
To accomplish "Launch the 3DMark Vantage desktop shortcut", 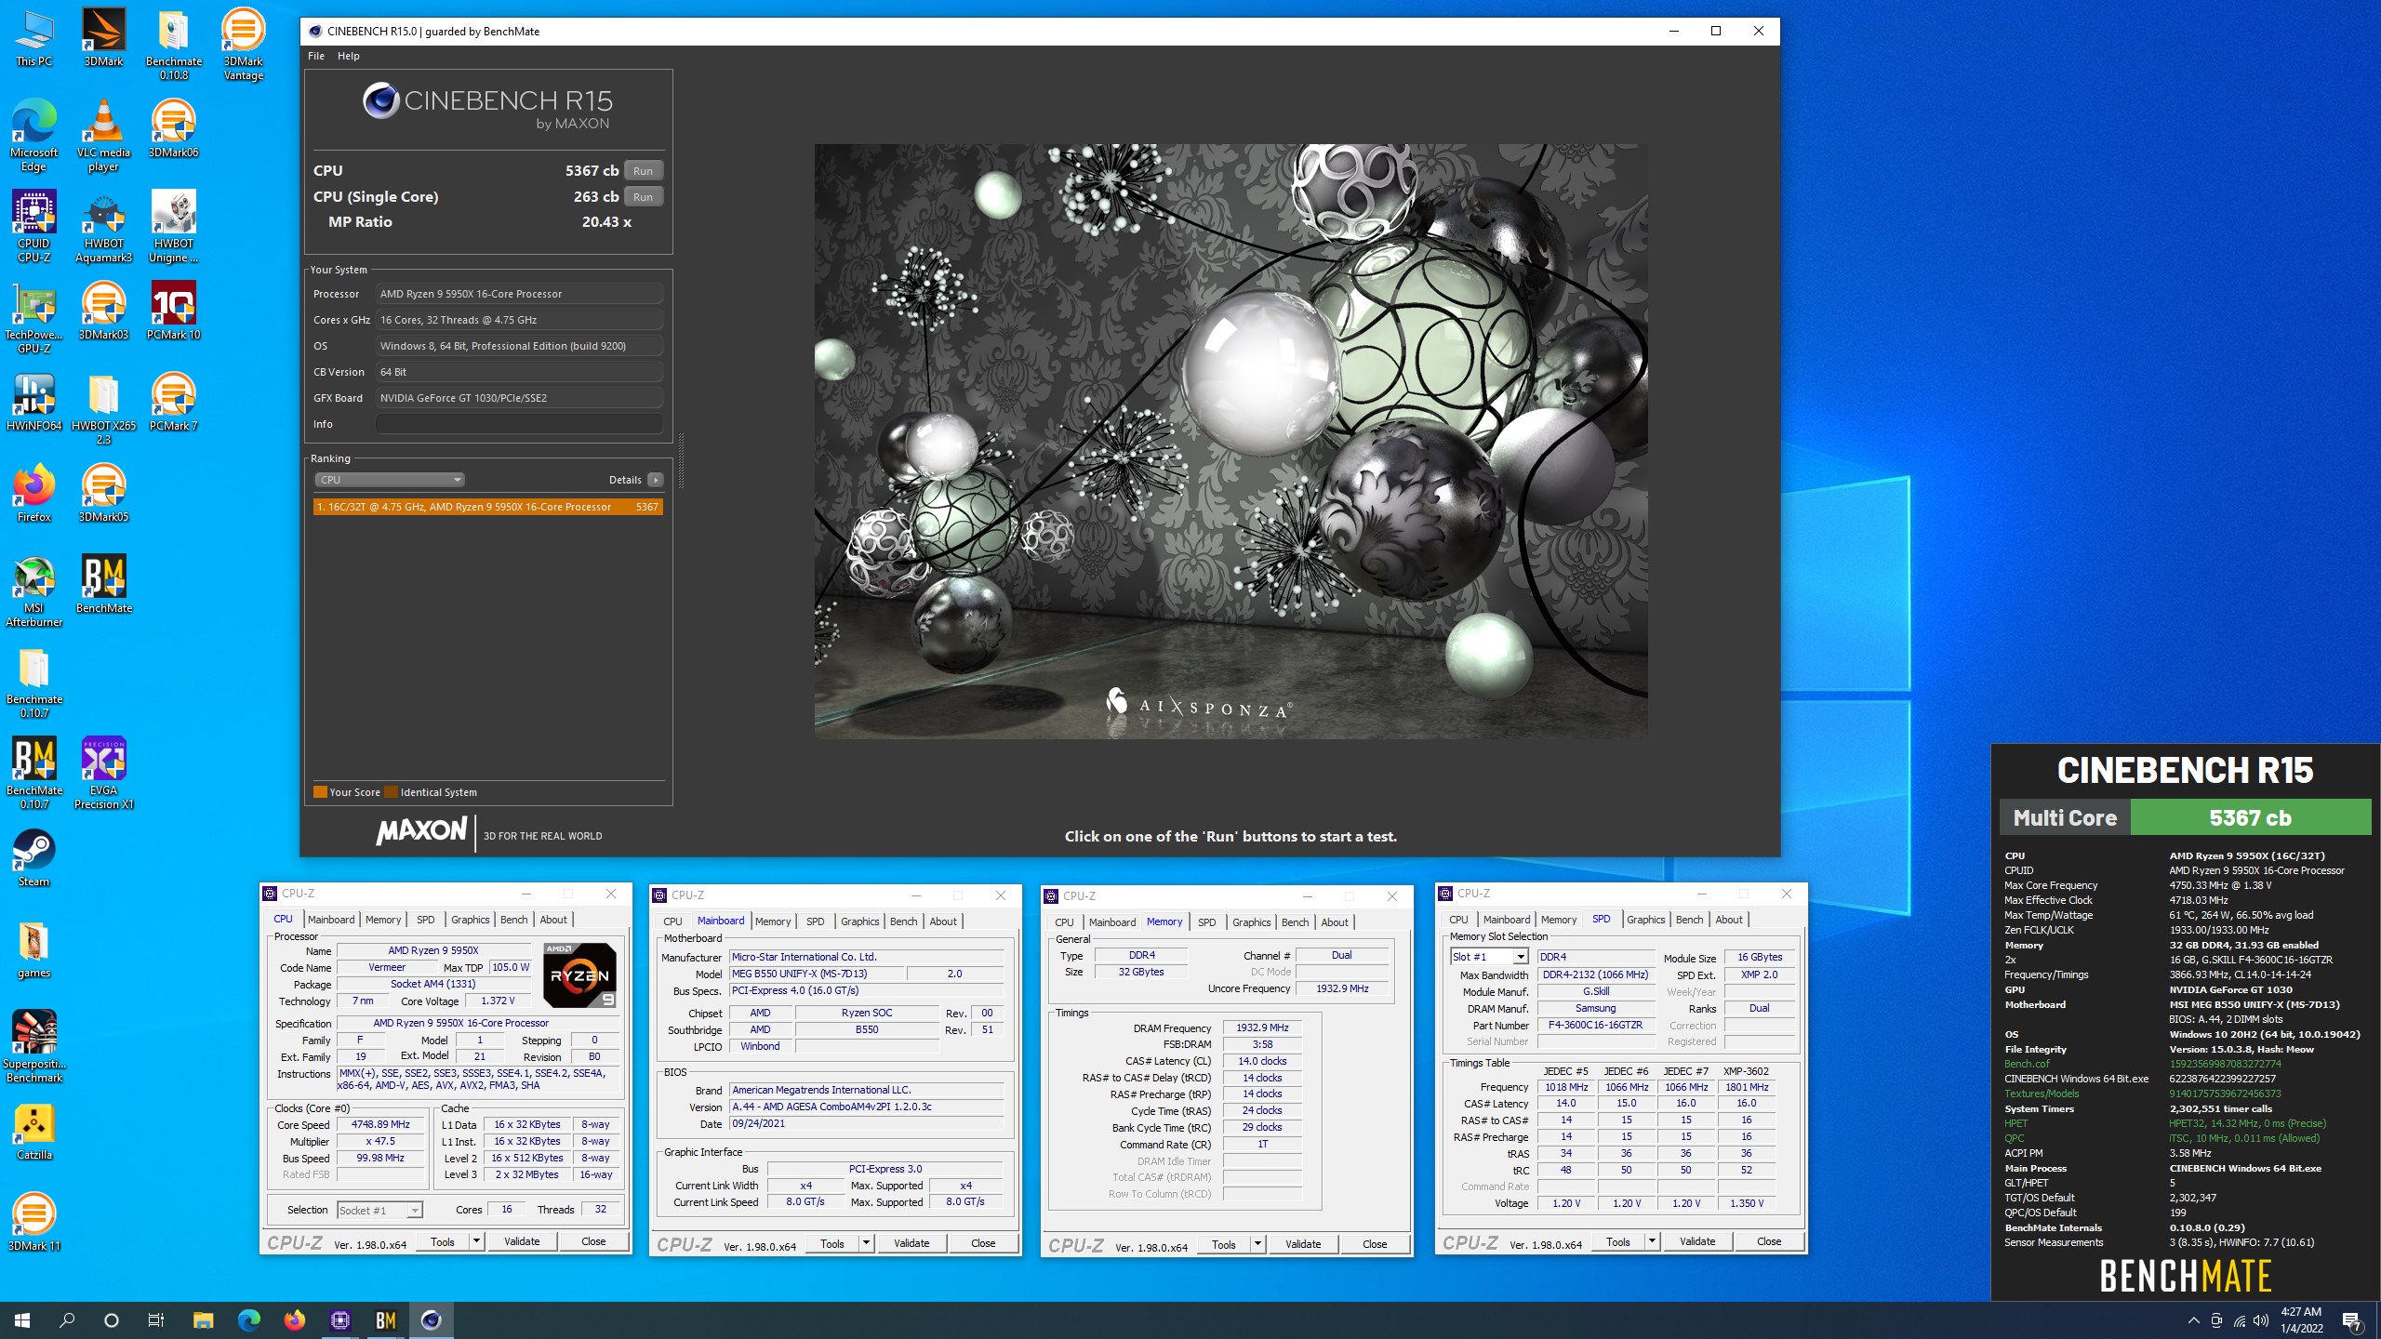I will pyautogui.click(x=243, y=44).
